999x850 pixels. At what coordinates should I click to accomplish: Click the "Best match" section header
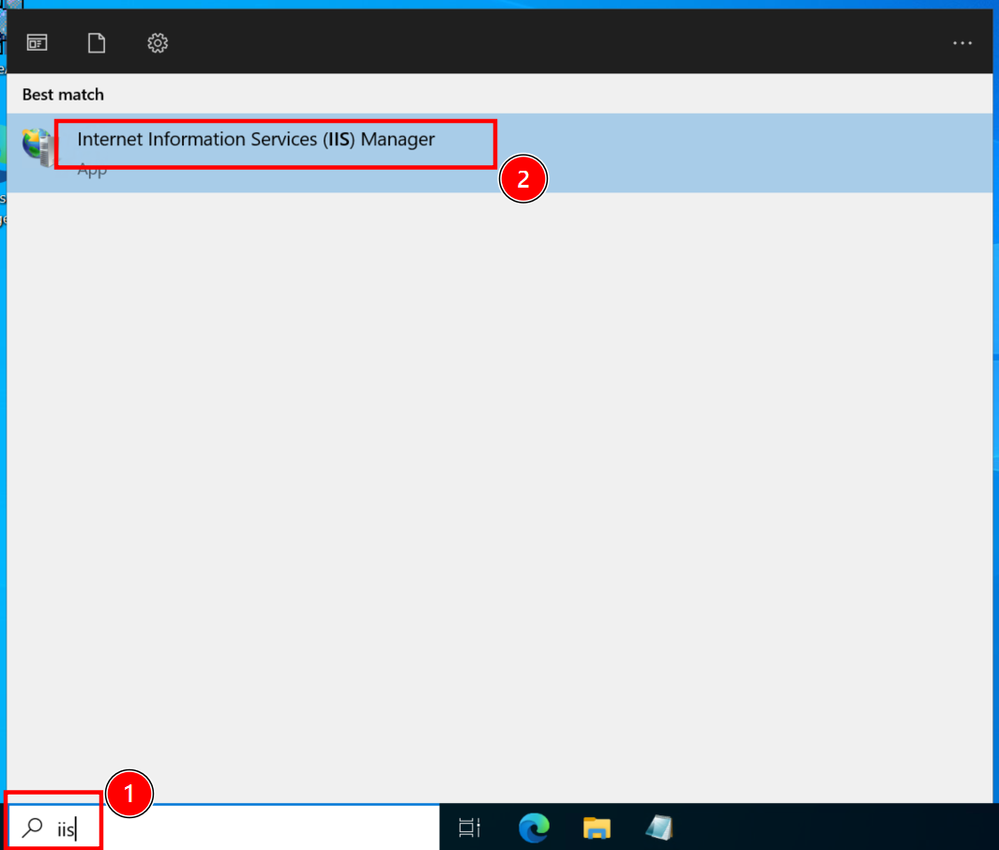(x=63, y=95)
